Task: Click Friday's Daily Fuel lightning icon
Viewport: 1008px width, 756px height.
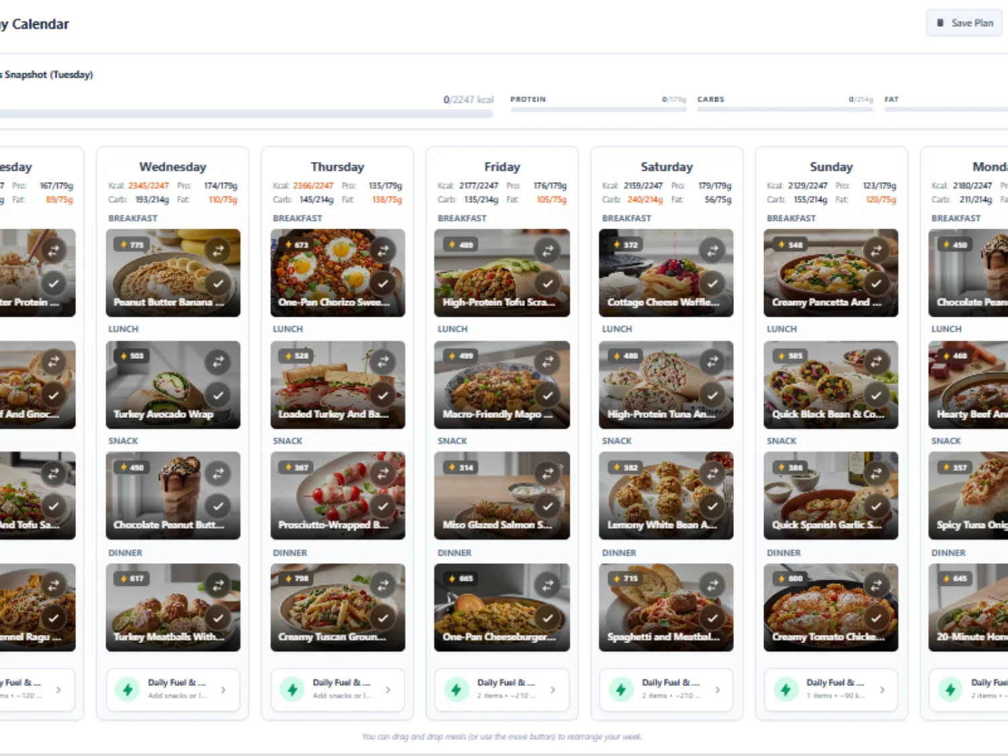Action: click(x=456, y=689)
